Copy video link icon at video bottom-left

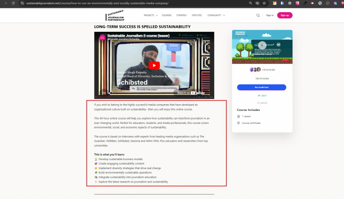(x=104, y=93)
